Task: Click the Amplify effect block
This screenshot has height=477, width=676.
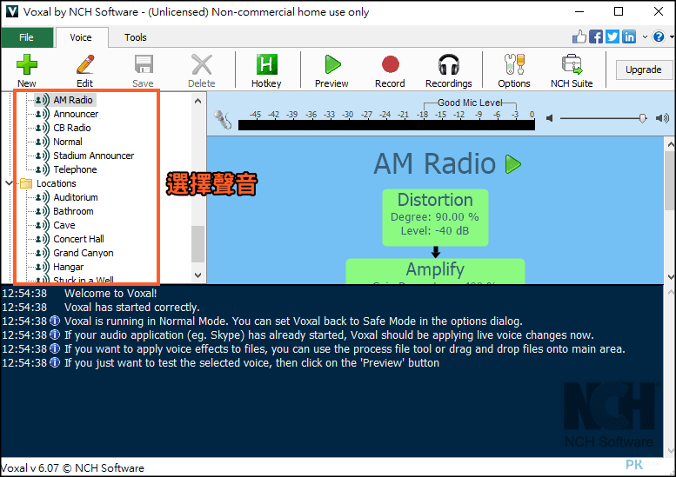Action: (435, 271)
